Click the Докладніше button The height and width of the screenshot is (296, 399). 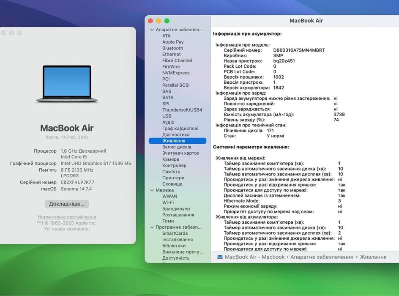(67, 204)
